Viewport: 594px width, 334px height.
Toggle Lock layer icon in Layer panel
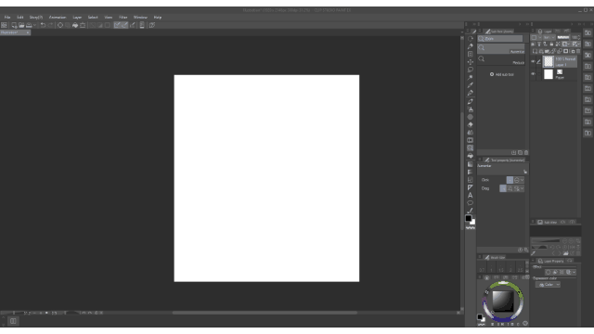click(x=551, y=45)
